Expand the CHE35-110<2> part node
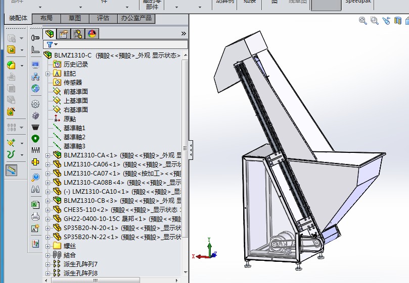The image size is (409, 283). point(48,210)
